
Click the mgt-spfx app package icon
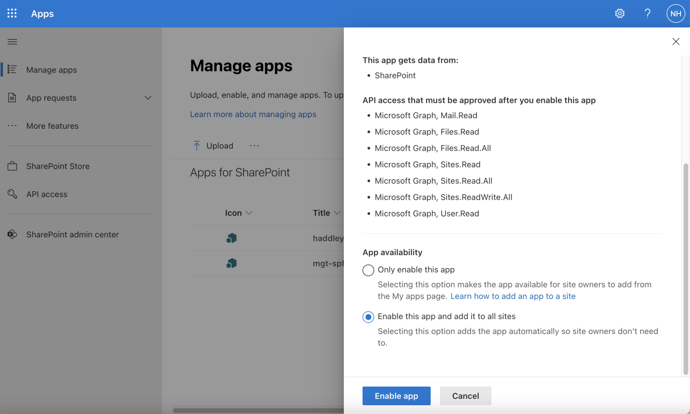[x=232, y=263]
